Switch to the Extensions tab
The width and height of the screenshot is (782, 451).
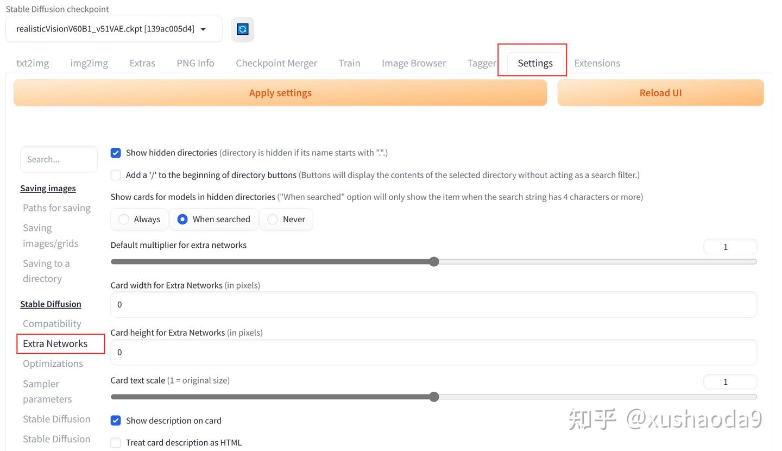pos(597,63)
